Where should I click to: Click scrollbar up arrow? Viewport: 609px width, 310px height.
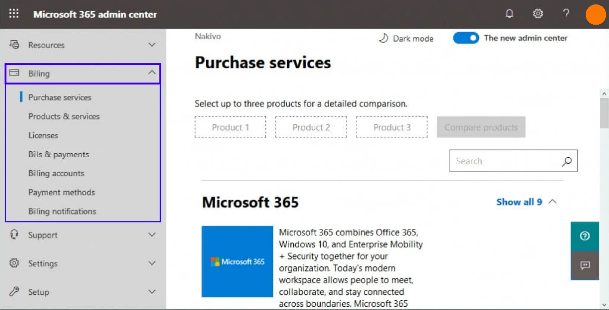tap(604, 94)
